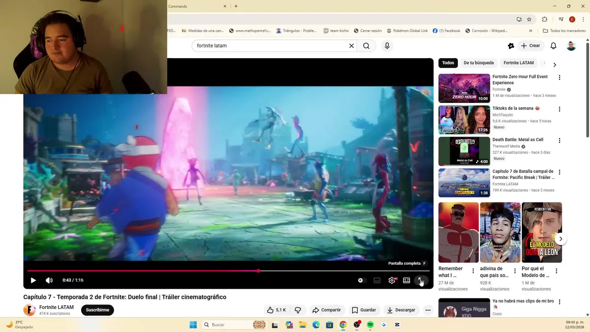Open the 'Todos los marcadores' folder
The image size is (590, 332).
(564, 31)
